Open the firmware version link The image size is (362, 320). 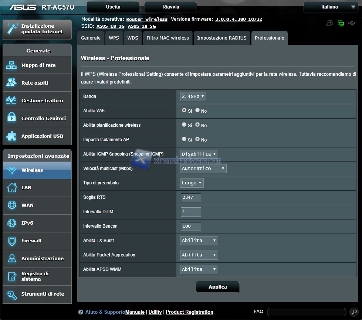coord(238,19)
